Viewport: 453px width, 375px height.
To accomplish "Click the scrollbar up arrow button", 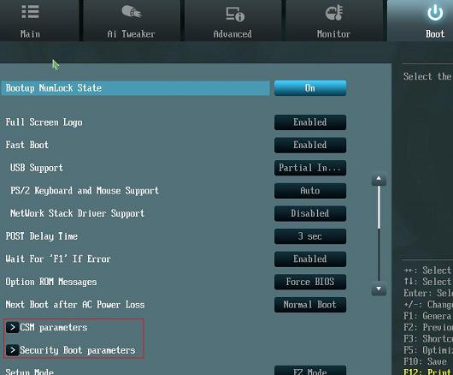I will click(x=379, y=180).
